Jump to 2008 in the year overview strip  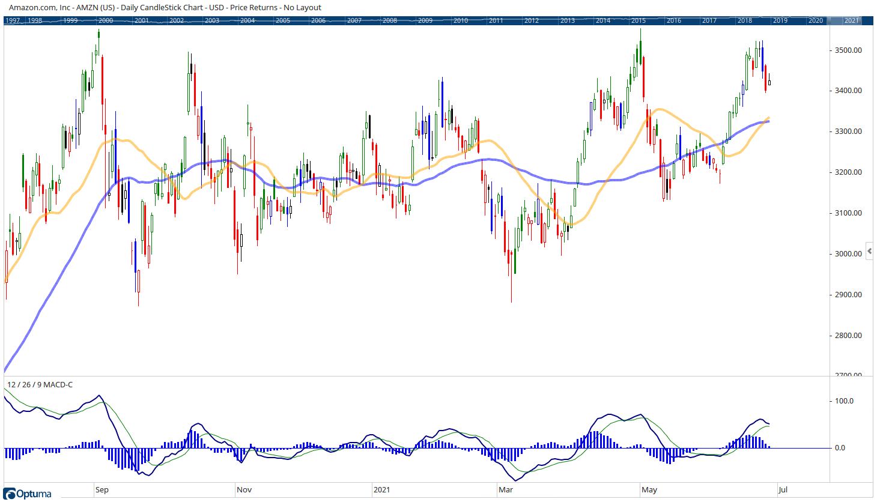click(x=390, y=20)
